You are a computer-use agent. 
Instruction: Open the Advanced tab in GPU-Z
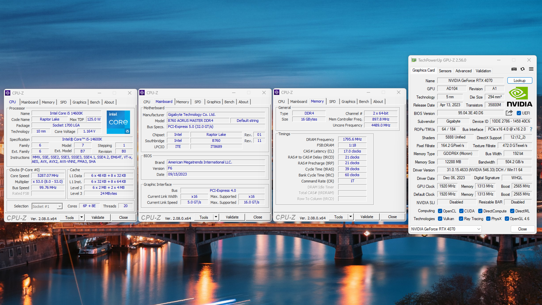tap(463, 71)
